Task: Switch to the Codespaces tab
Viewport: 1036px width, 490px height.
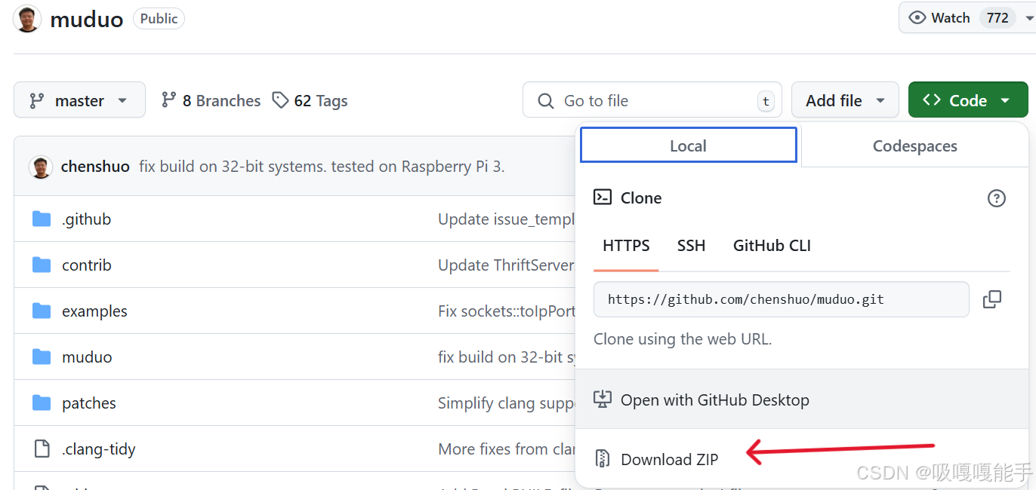Action: (x=914, y=146)
